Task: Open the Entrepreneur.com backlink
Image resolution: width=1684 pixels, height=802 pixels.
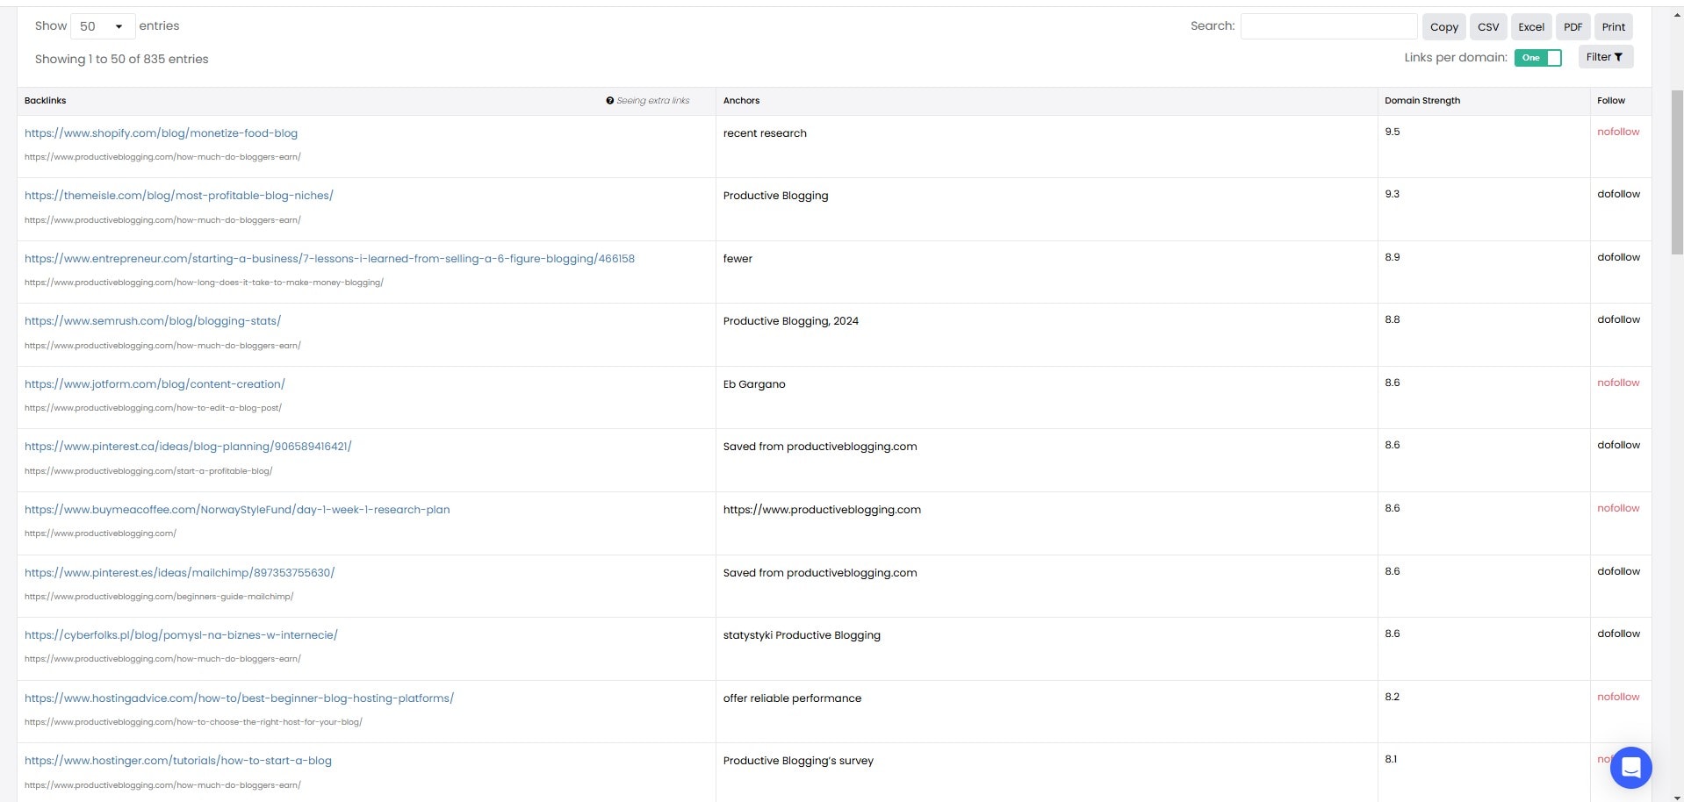Action: click(329, 258)
